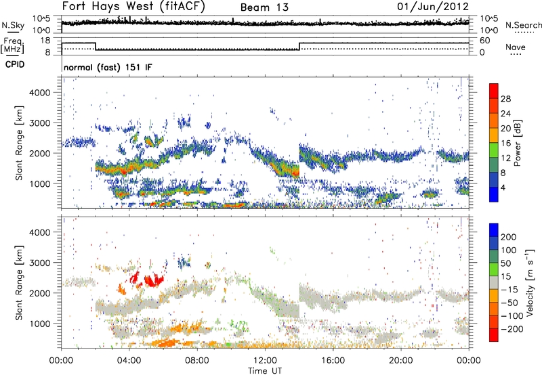Click the Velocity [m s-1] colorbar title
The height and width of the screenshot is (375, 542).
(530, 282)
